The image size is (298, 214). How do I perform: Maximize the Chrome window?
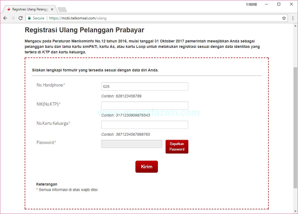[279, 4]
